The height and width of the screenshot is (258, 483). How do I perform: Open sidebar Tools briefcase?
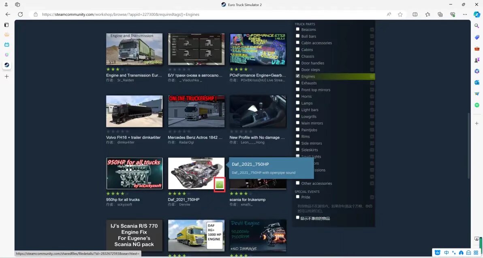point(477,49)
